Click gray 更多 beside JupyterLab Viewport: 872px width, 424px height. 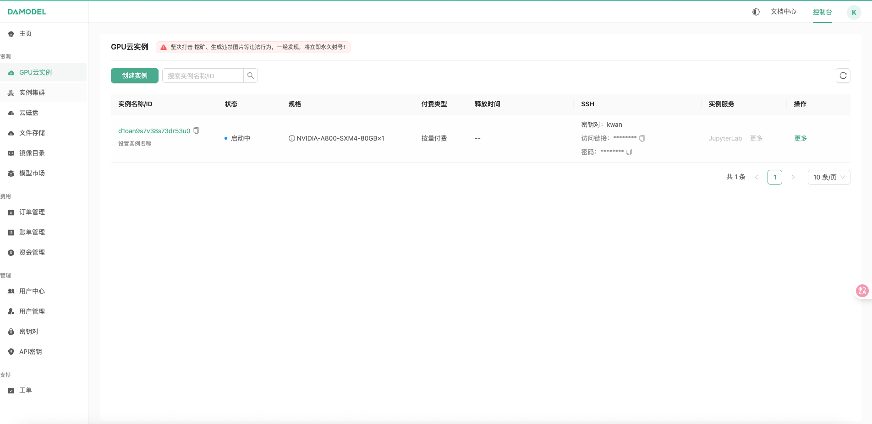(756, 138)
